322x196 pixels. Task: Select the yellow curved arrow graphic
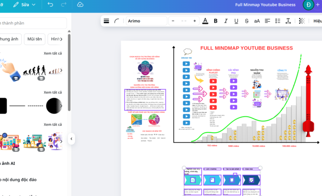(199, 79)
